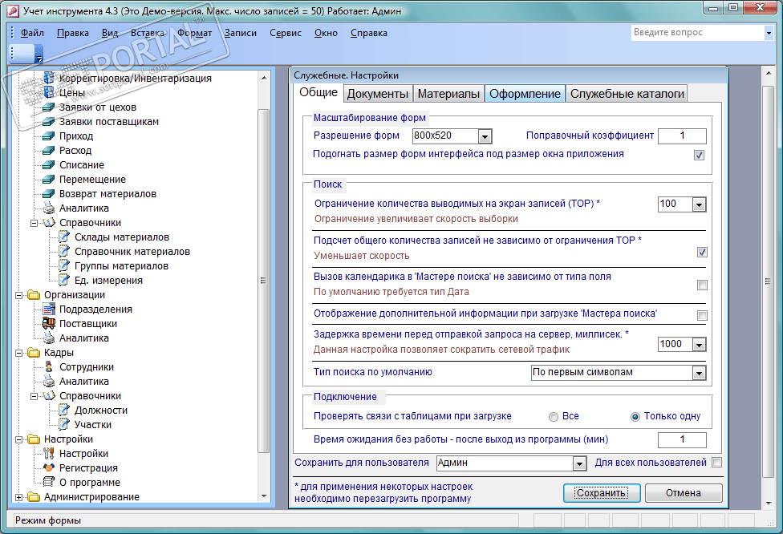Click the Сохранить button
The width and height of the screenshot is (783, 534).
[601, 493]
